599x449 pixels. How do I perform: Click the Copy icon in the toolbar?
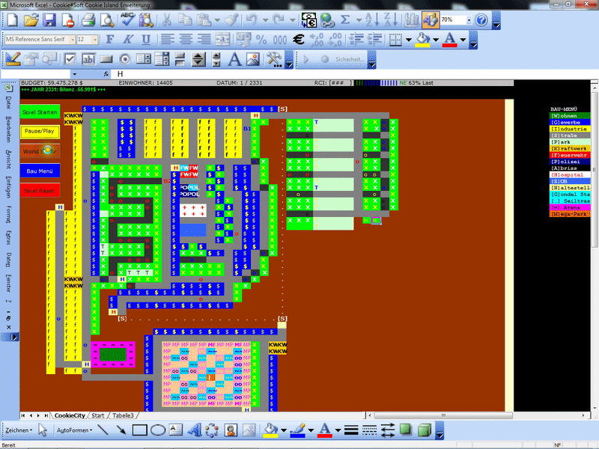(x=185, y=20)
